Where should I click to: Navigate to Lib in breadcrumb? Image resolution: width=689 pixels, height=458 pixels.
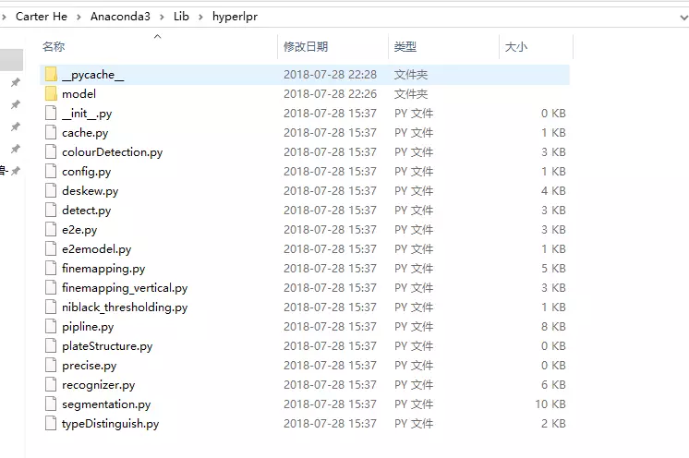(181, 17)
